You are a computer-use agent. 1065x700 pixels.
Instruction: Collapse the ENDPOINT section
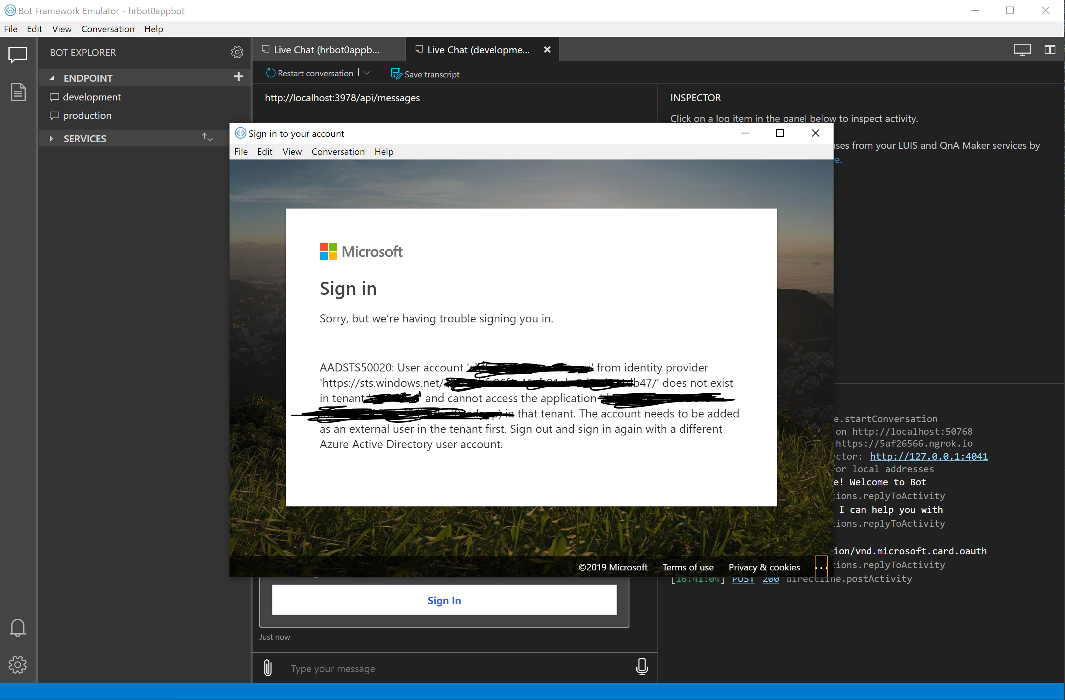tap(52, 78)
